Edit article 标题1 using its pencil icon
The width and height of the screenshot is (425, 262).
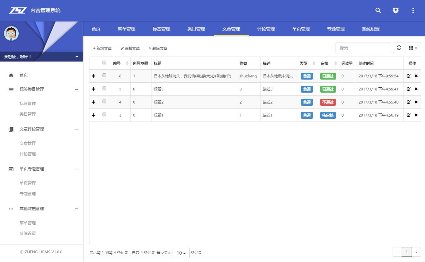tap(409, 115)
